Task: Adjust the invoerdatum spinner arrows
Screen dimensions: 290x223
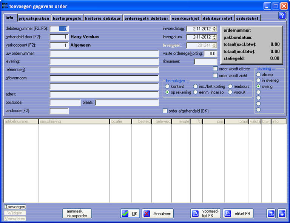Action: coord(214,29)
